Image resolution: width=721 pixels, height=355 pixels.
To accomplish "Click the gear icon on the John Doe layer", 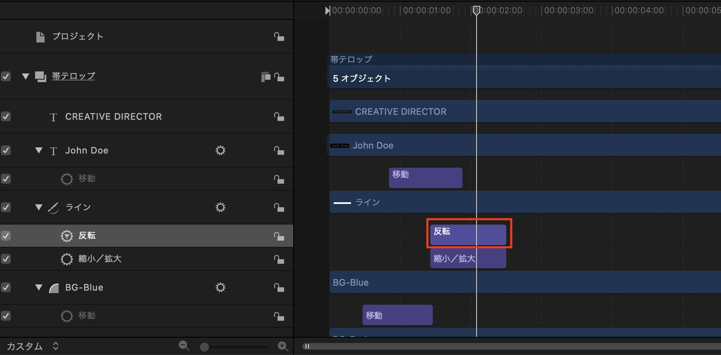I will [x=221, y=150].
